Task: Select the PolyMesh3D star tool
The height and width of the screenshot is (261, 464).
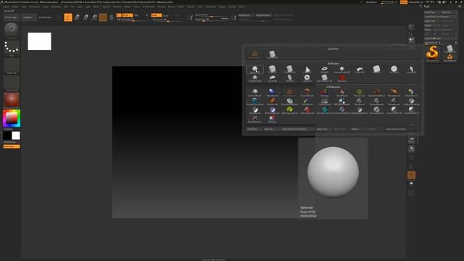Action: [254, 78]
